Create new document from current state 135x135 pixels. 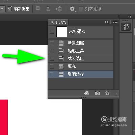[87, 93]
